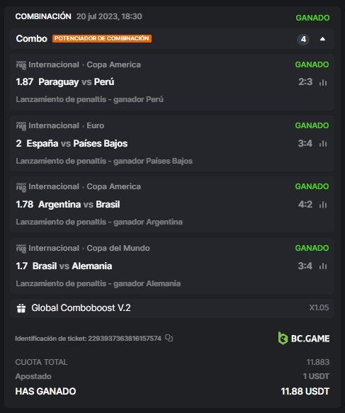Click the orange Potenciador de Combinación badge
The image size is (345, 413).
click(x=102, y=38)
